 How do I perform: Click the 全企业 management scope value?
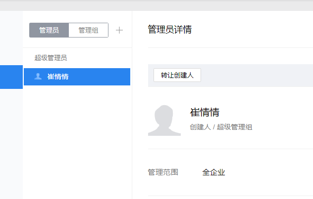(x=213, y=172)
